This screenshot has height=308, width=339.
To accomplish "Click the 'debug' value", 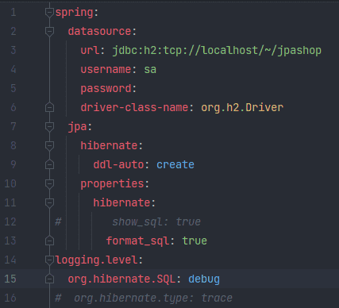I will click(204, 279).
